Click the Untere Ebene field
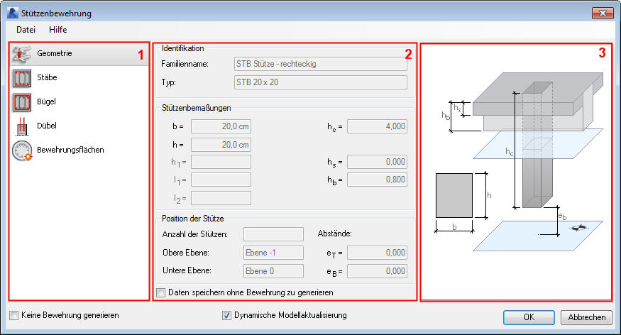This screenshot has width=621, height=335. click(273, 271)
